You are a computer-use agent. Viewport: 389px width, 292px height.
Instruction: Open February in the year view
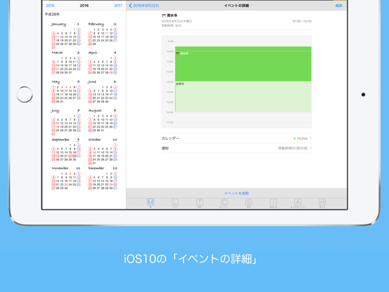pyautogui.click(x=102, y=34)
